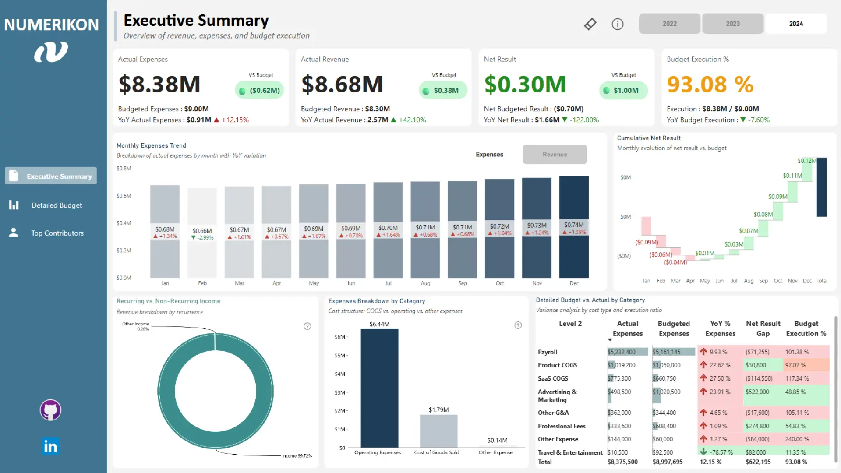Sort table by Budget Execution % header

[806, 328]
